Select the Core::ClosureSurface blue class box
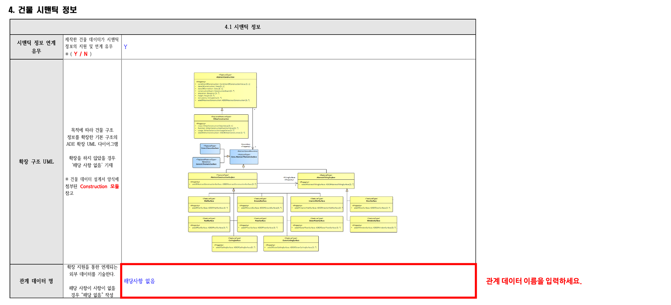 (x=210, y=149)
